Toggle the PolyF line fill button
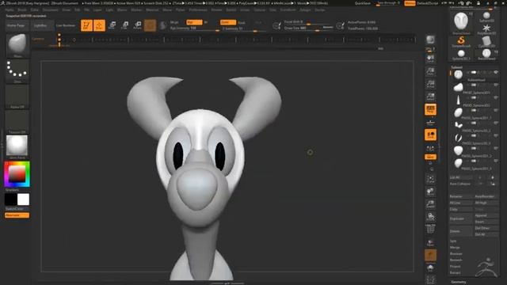The image size is (507, 285). coord(430,229)
